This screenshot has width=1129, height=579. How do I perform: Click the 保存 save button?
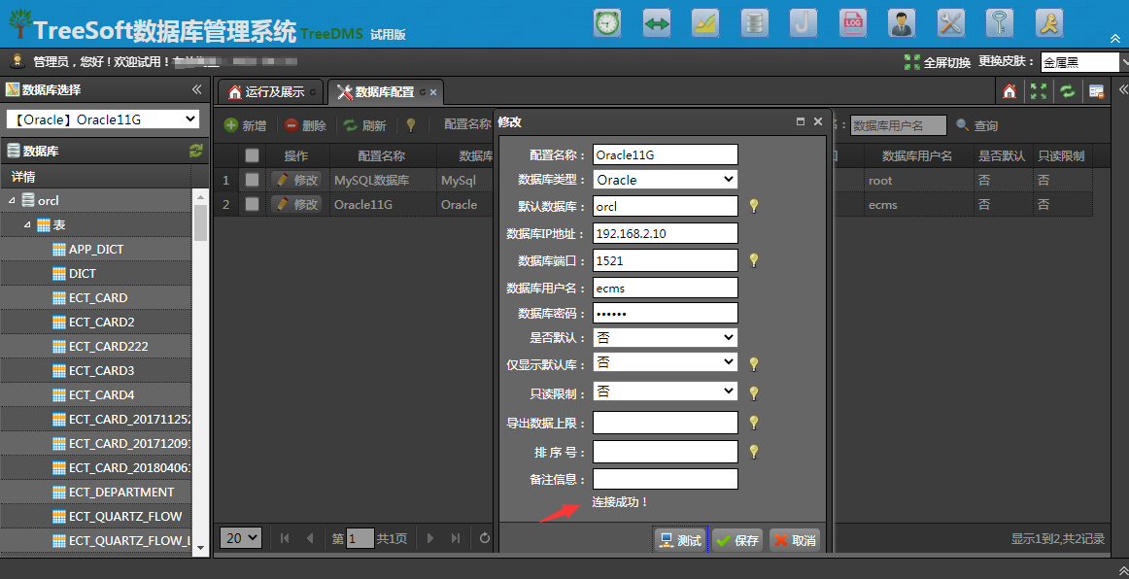point(738,540)
